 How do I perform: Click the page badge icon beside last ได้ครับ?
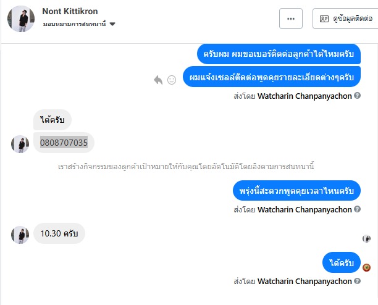366,267
